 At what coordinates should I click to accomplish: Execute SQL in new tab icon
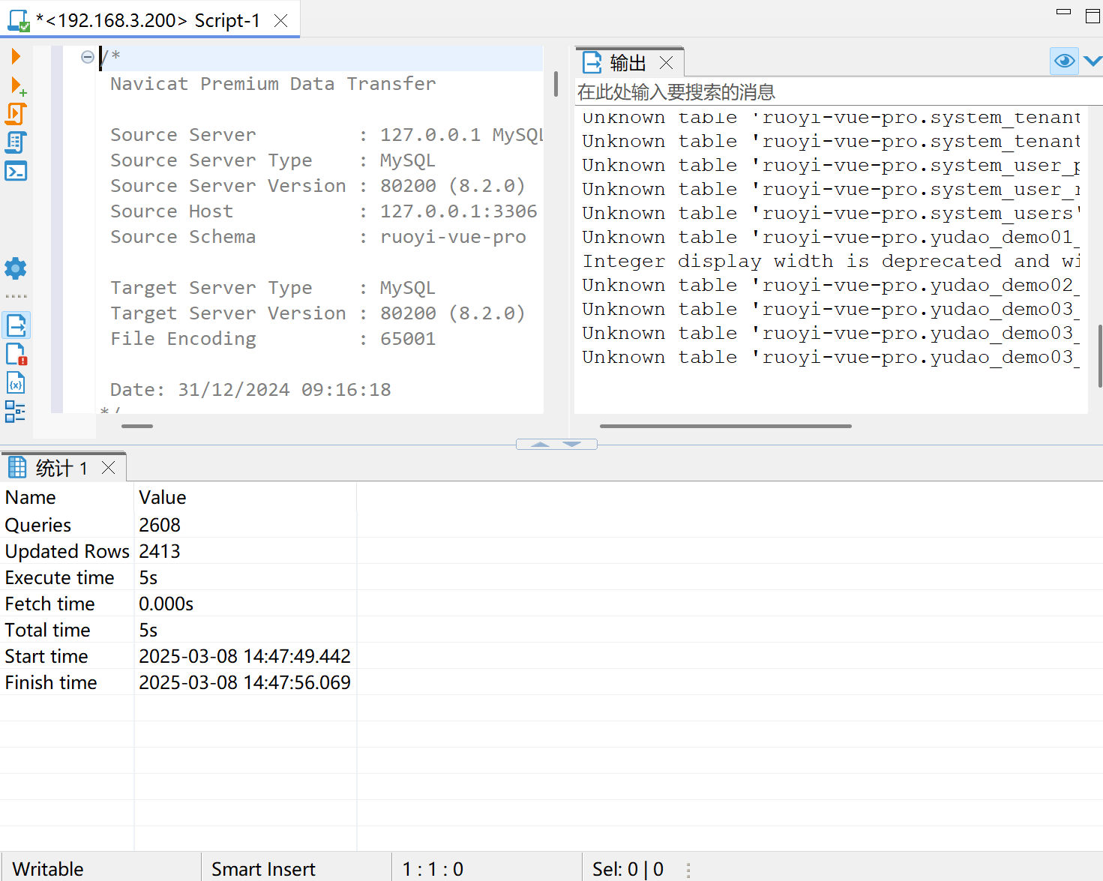pyautogui.click(x=17, y=85)
